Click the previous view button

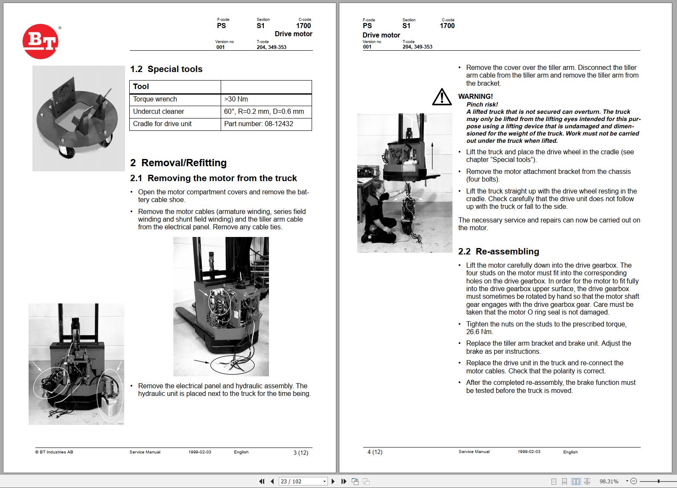(355, 481)
